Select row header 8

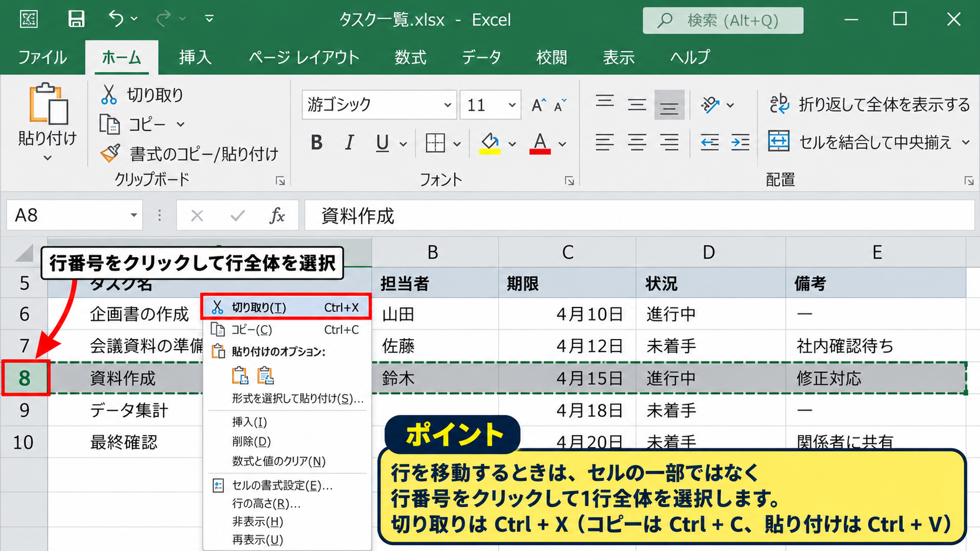pos(25,378)
